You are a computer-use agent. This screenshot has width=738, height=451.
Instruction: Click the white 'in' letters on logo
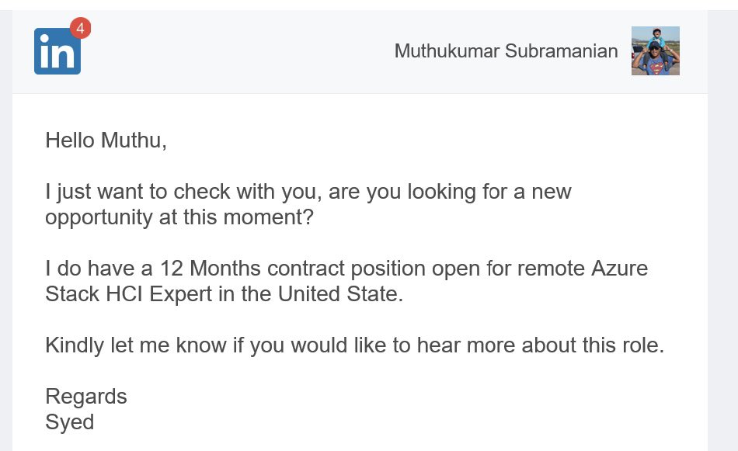(57, 53)
